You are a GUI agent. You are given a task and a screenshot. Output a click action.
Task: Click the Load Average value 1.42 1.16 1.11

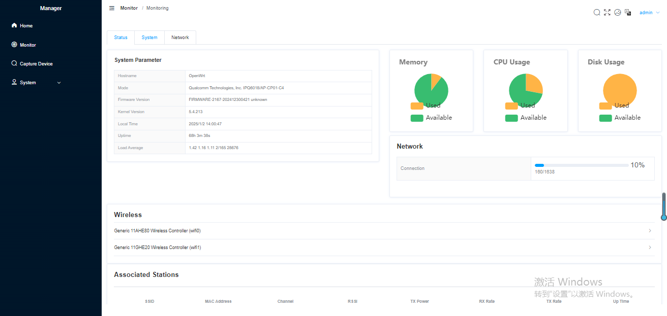coord(214,148)
